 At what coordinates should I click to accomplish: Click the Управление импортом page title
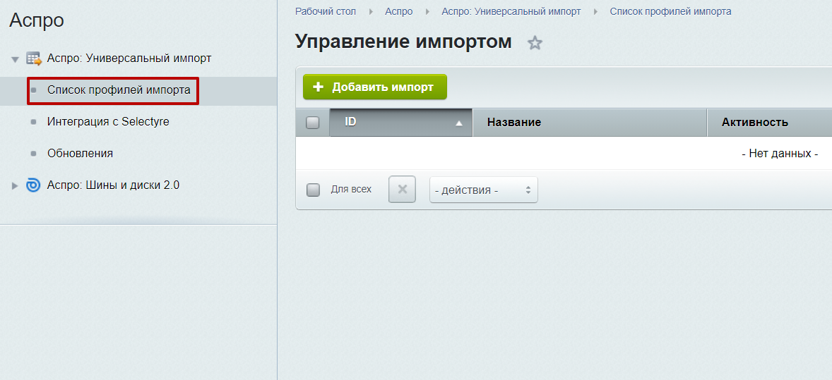pos(403,42)
